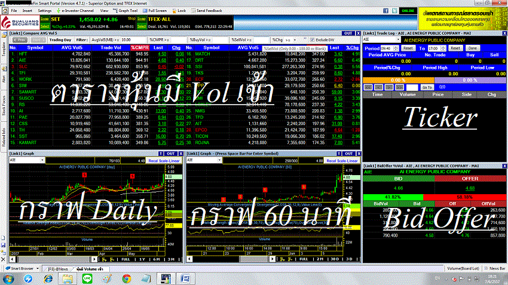
Task: Click the daily graph horizontal scrollbar
Action: tap(53, 259)
